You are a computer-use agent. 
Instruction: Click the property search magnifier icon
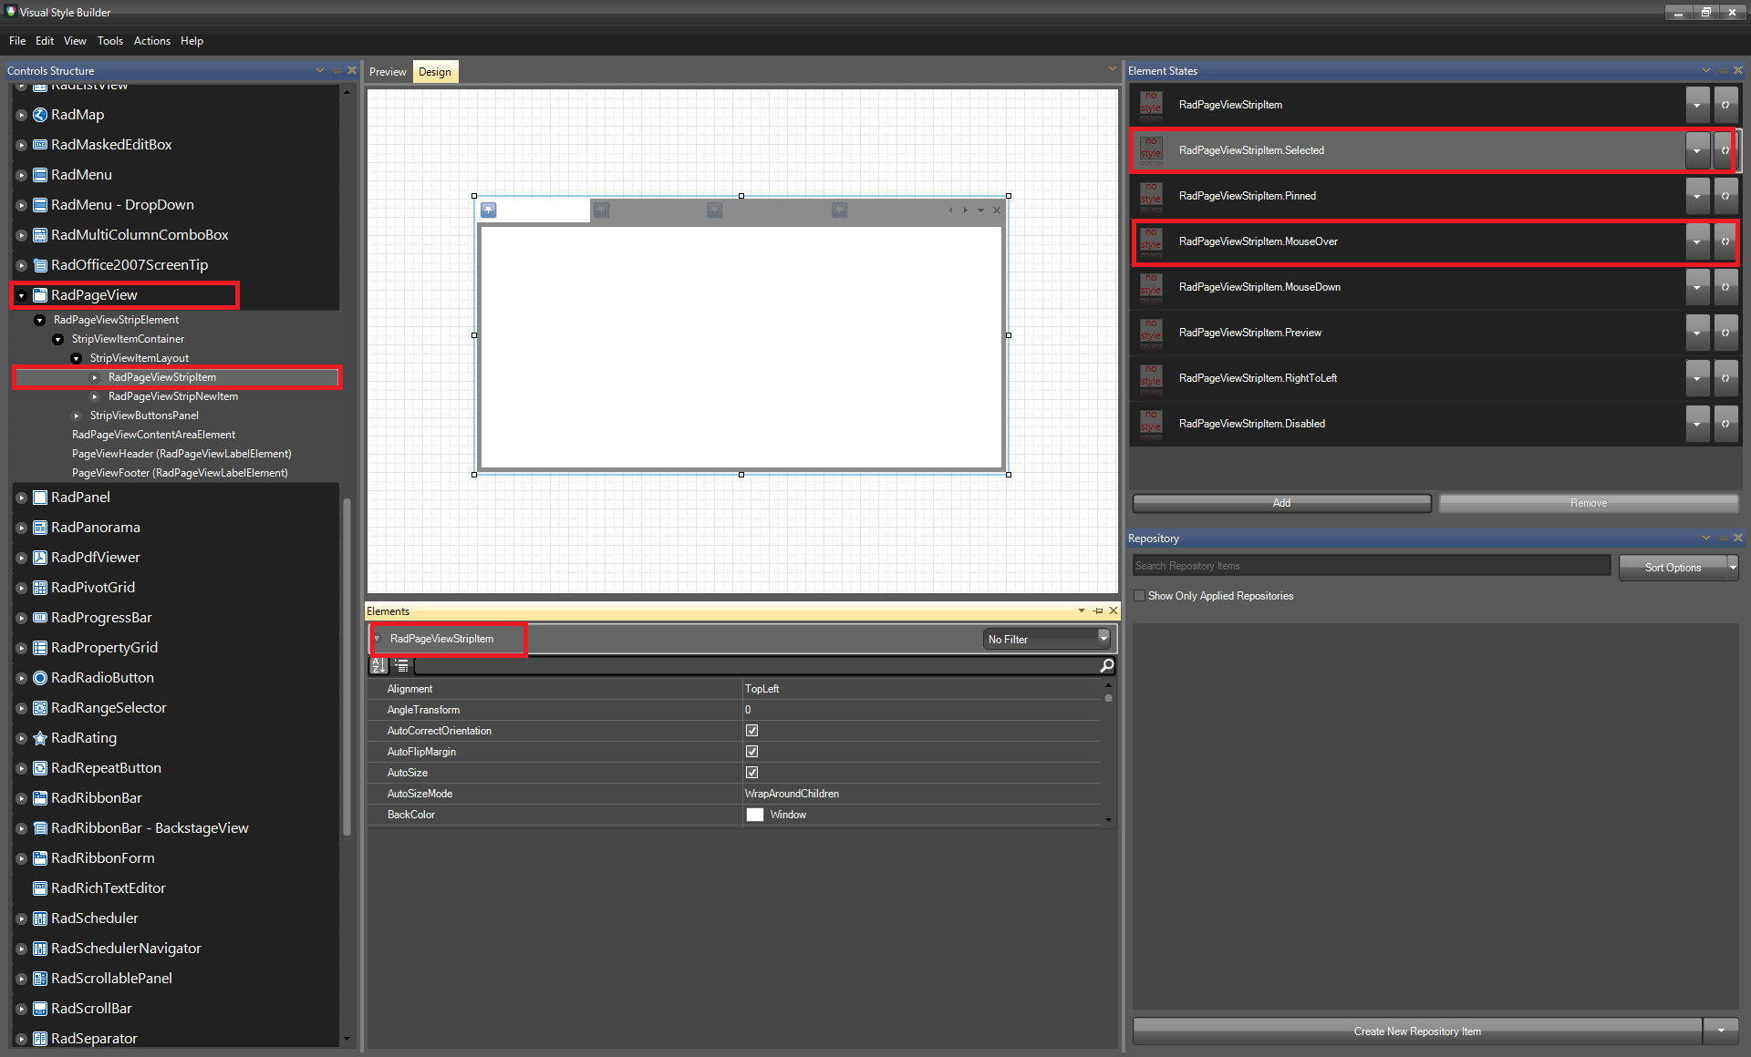1106,666
